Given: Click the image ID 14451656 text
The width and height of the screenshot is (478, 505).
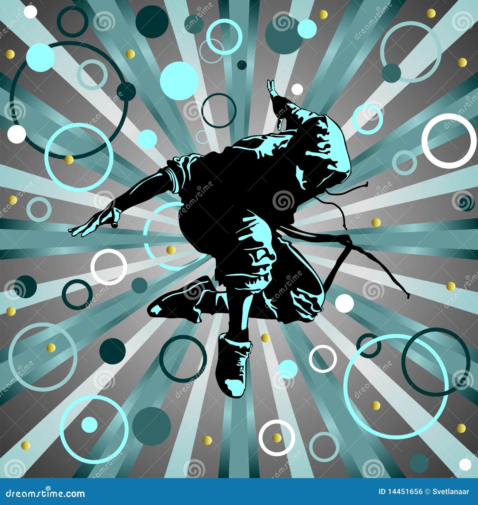Looking at the screenshot, I should (x=400, y=492).
